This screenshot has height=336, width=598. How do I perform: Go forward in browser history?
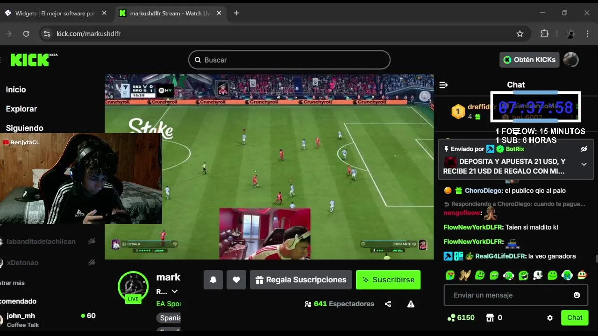9,34
